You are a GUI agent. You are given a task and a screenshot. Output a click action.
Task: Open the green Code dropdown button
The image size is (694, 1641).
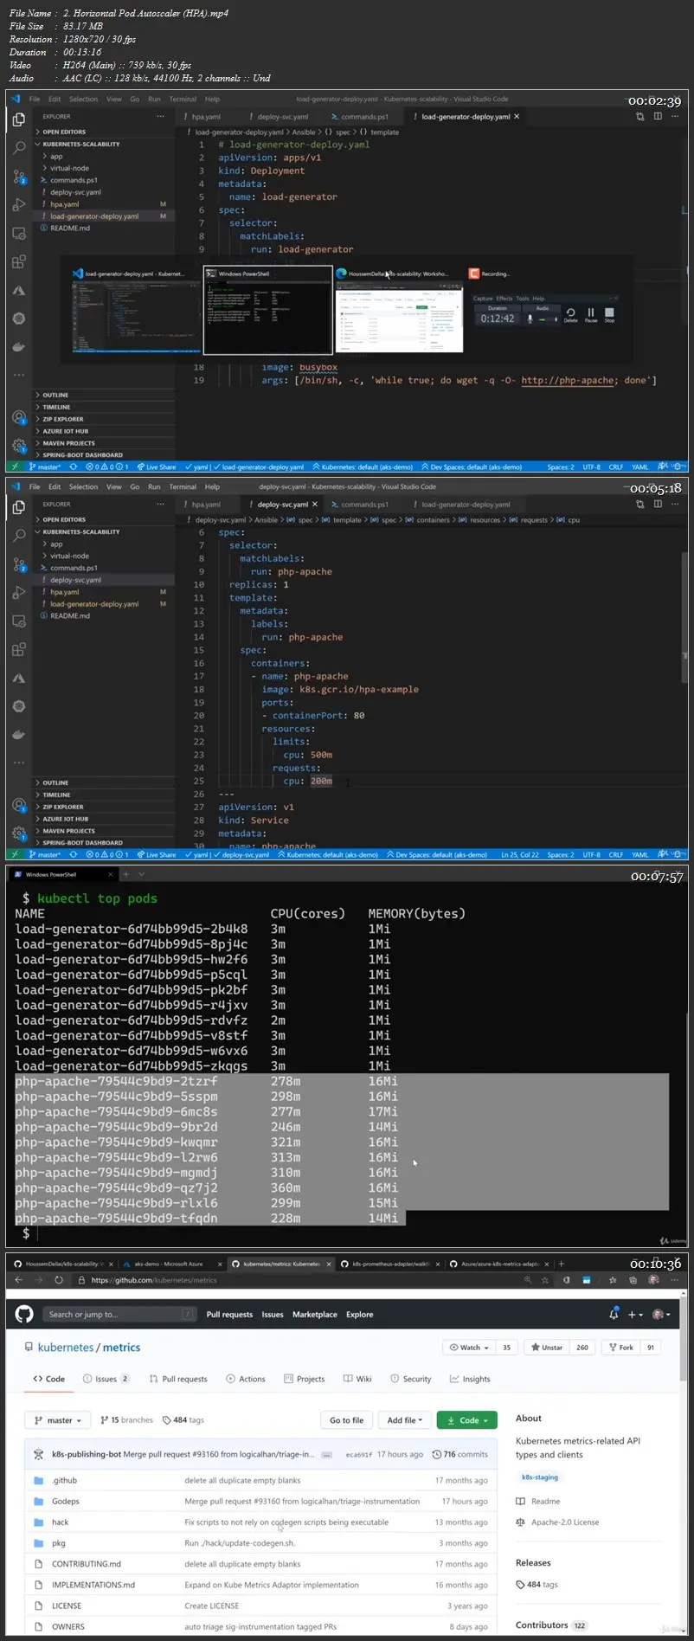point(467,1419)
